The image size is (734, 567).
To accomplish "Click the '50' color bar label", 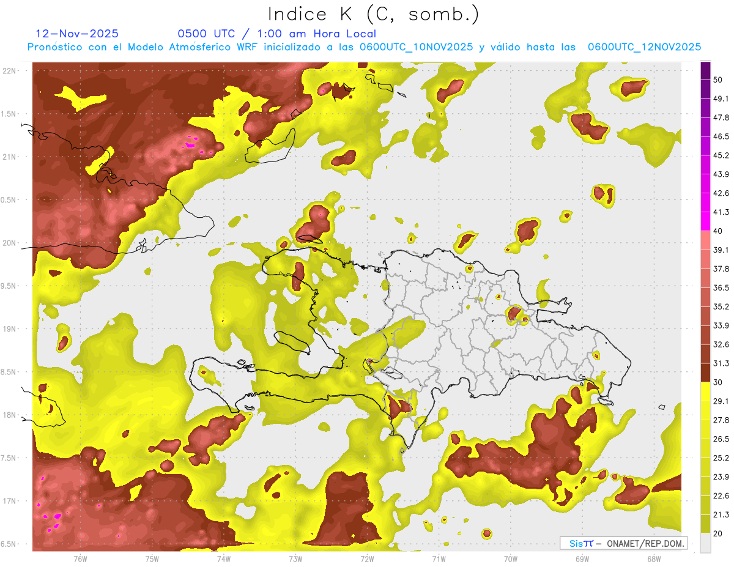I will click(x=718, y=80).
